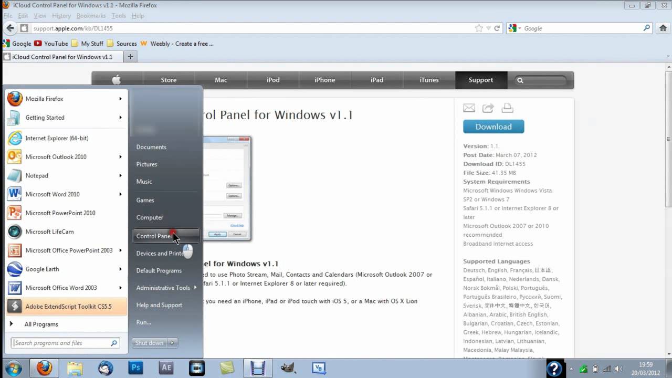Open the URL history dropdown arrow

coord(488,28)
